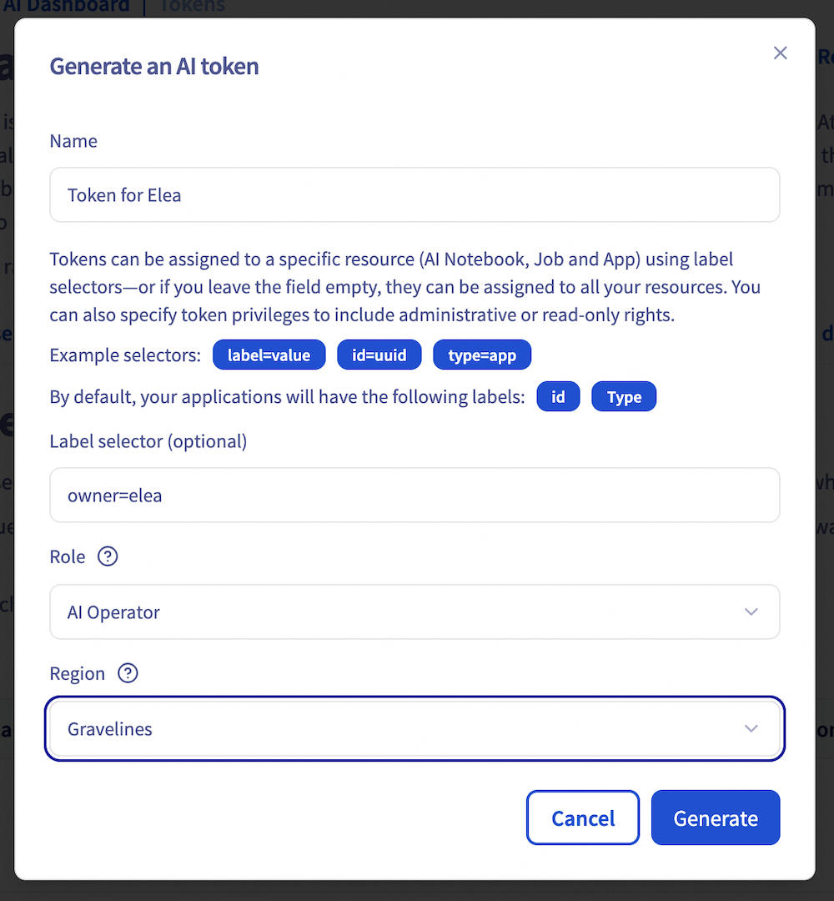The image size is (834, 901).
Task: Click the default Type label badge
Action: [x=624, y=396]
